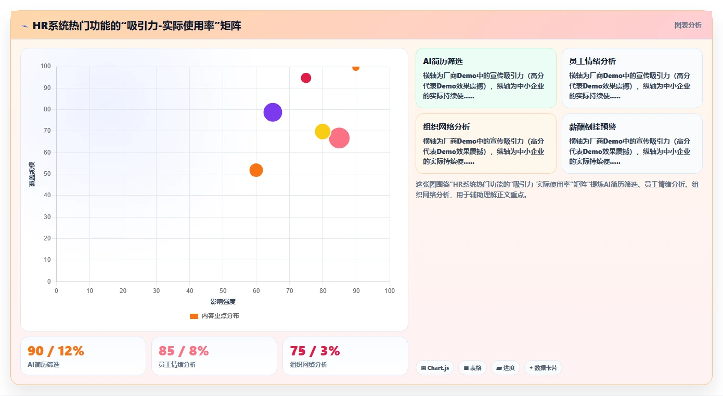
Task: Open the 组织网络分析 description card
Action: pos(486,144)
